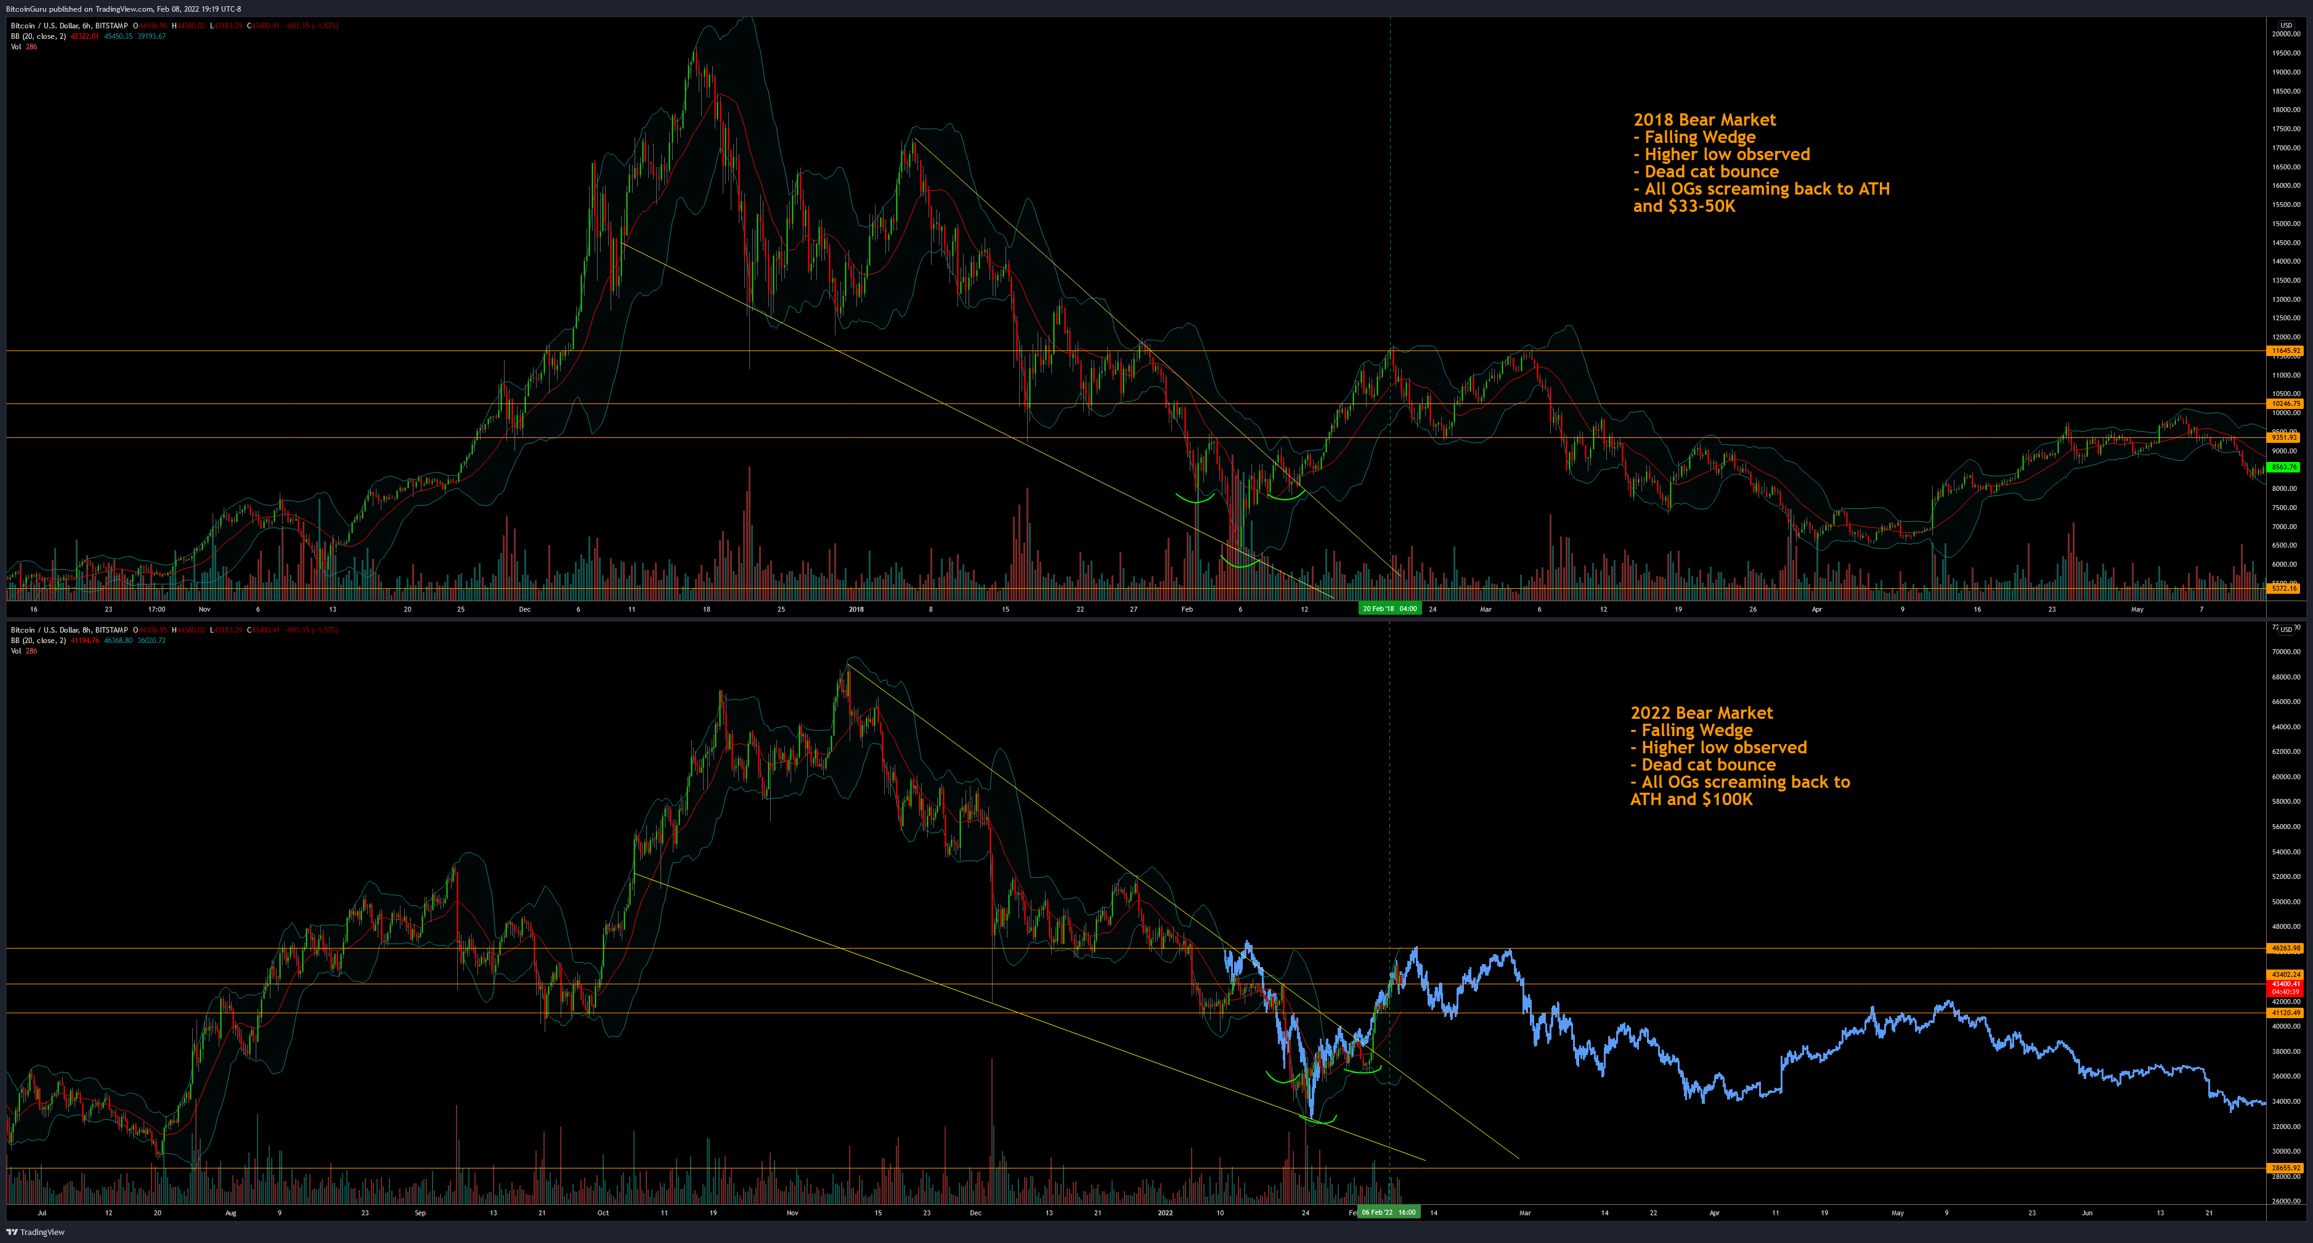
Task: Click the '2018 Bear Market' annotation text
Action: (x=1704, y=119)
